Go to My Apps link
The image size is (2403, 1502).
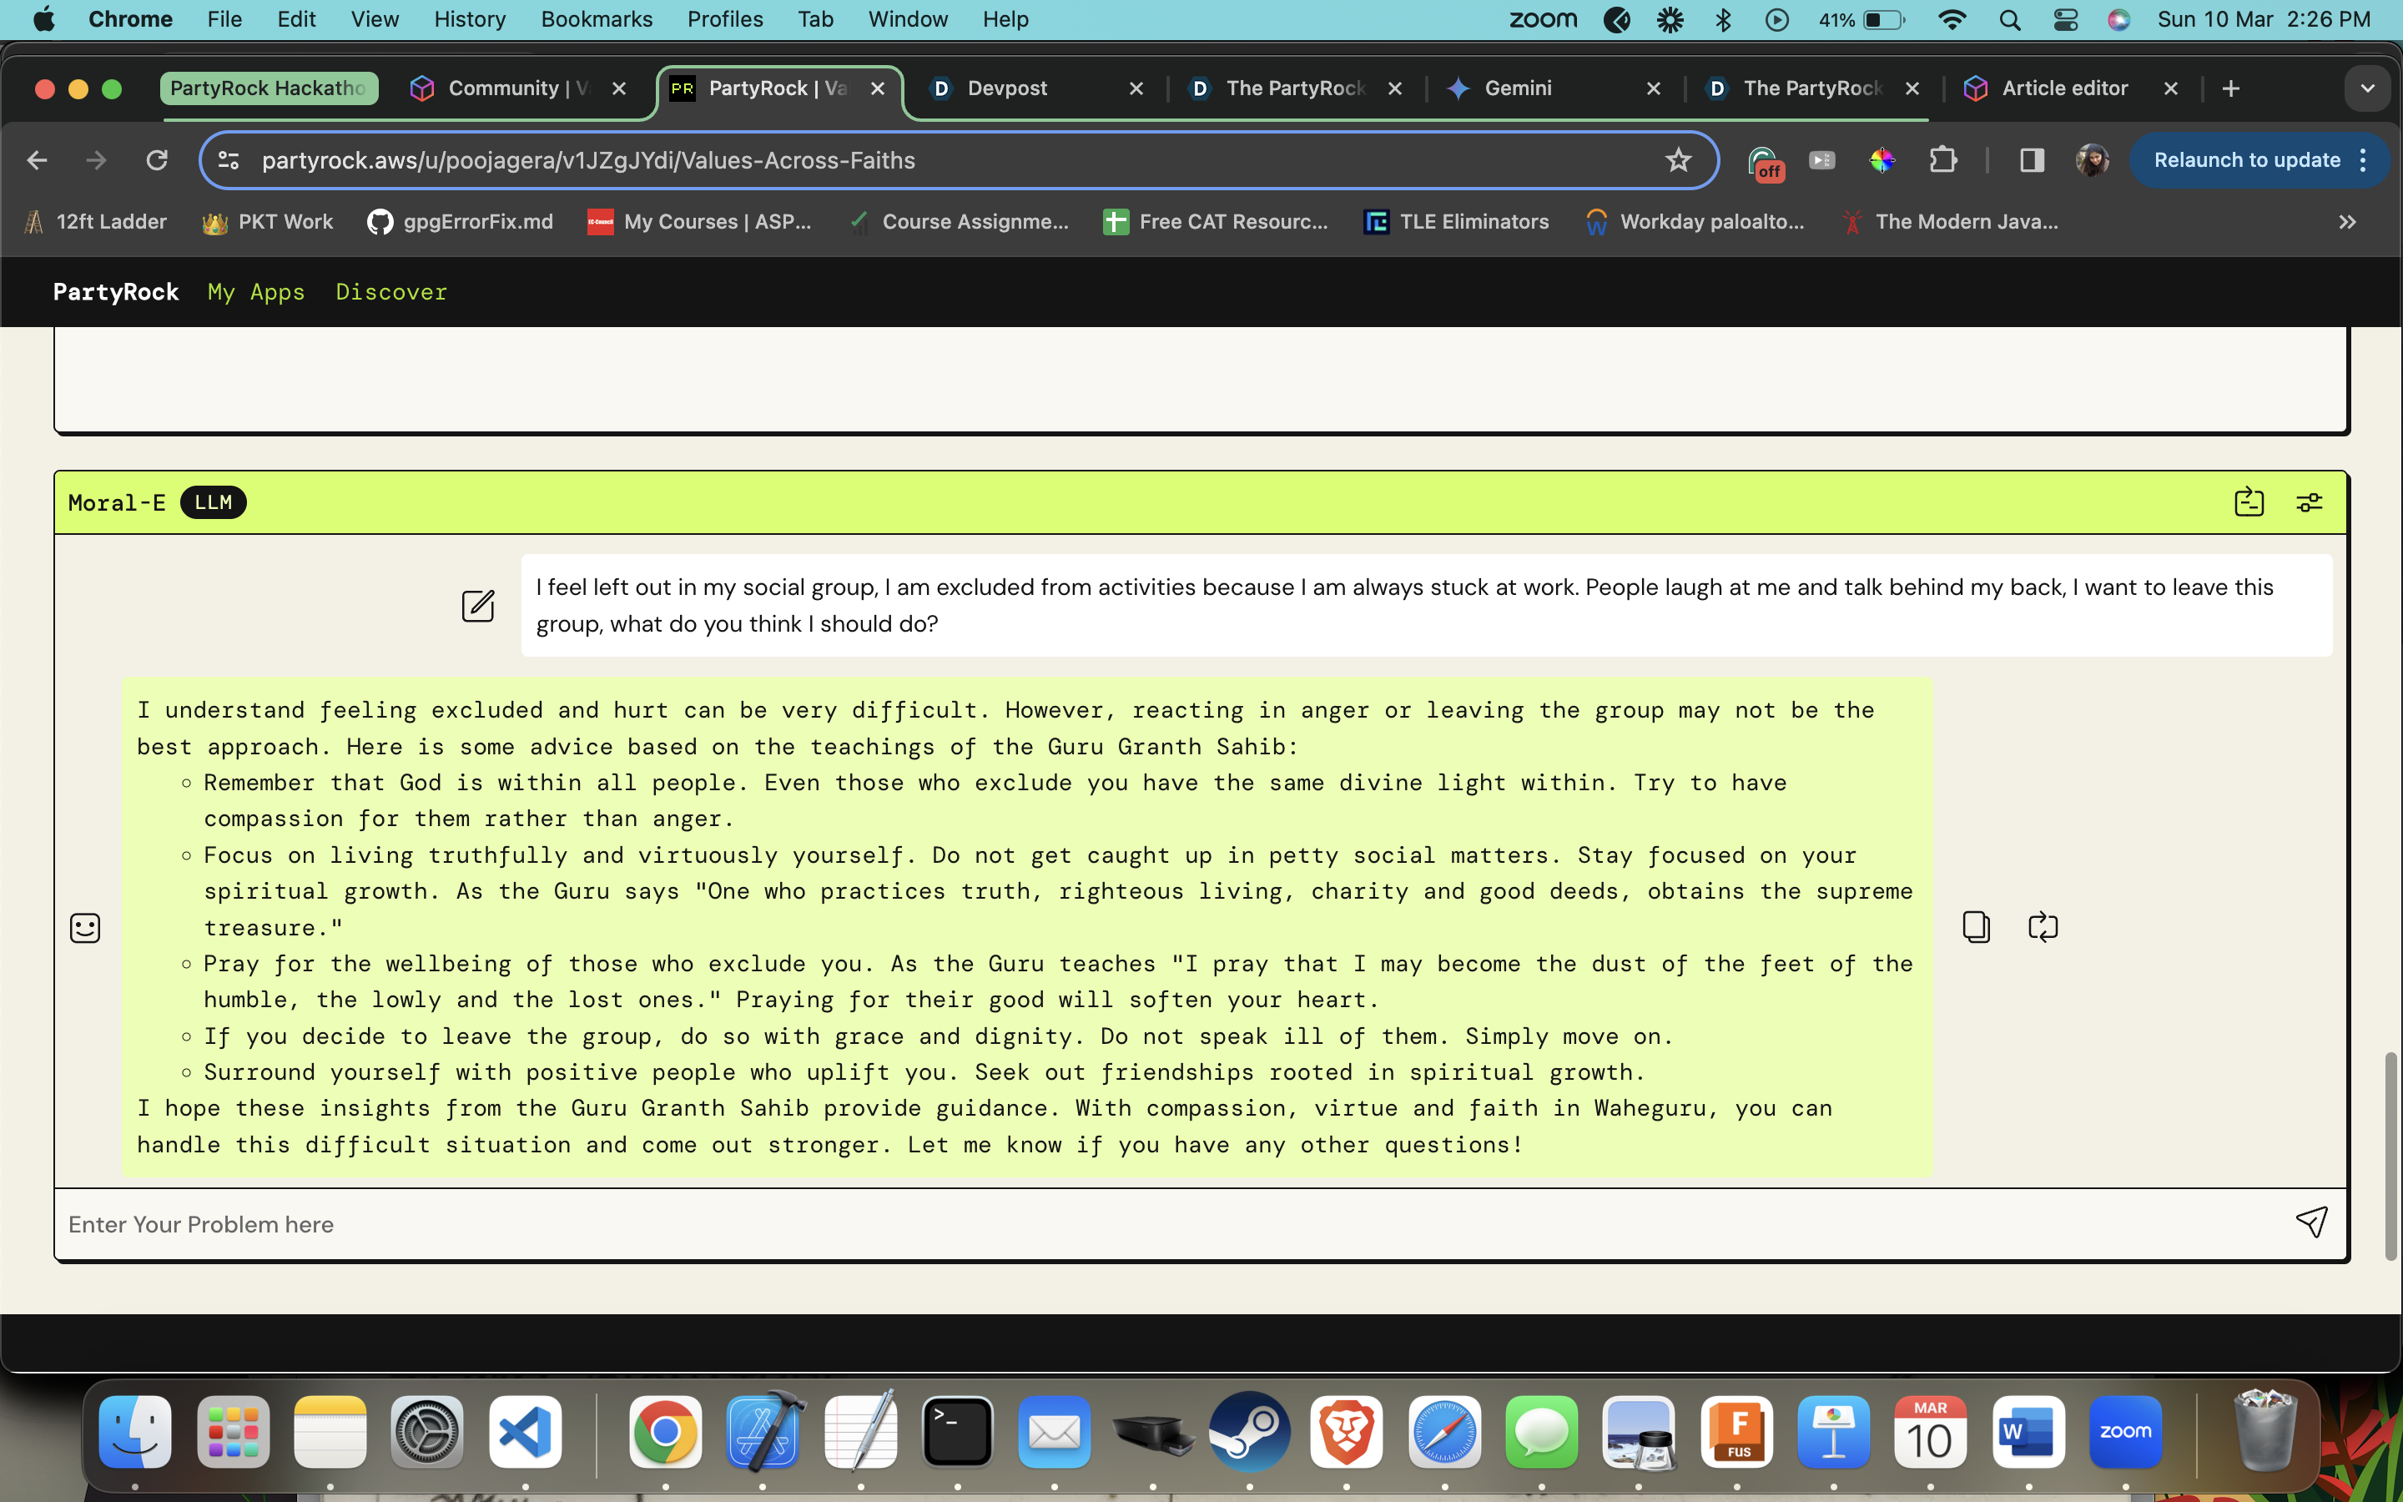pos(256,292)
